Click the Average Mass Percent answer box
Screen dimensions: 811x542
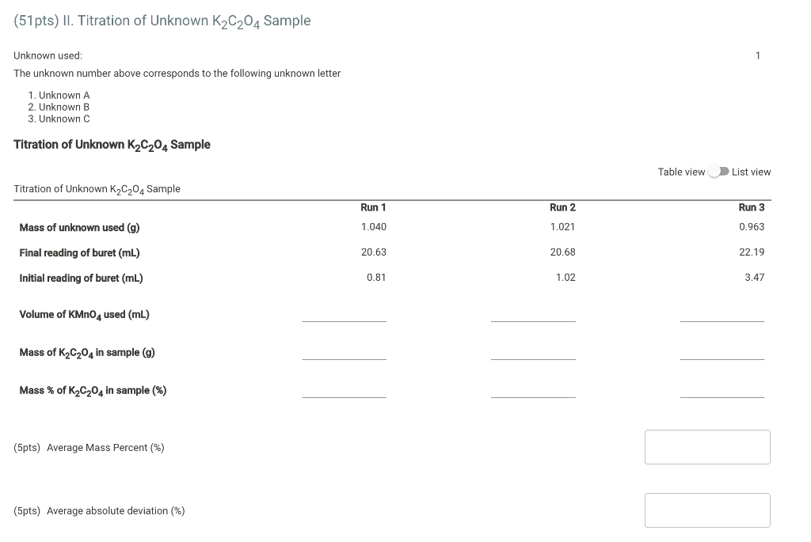pyautogui.click(x=707, y=446)
